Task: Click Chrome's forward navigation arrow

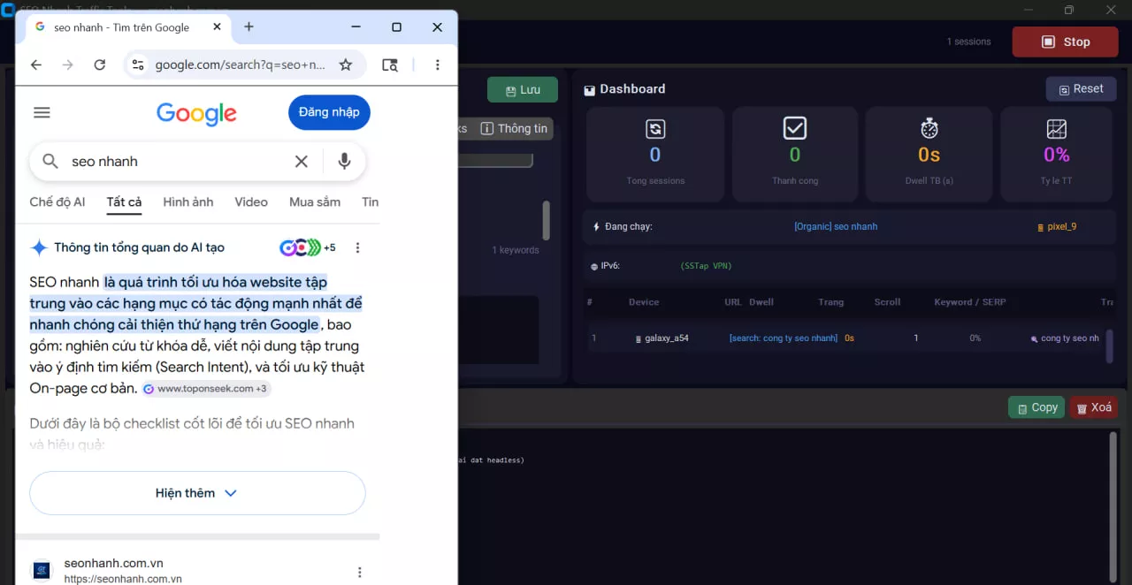Action: click(x=68, y=65)
